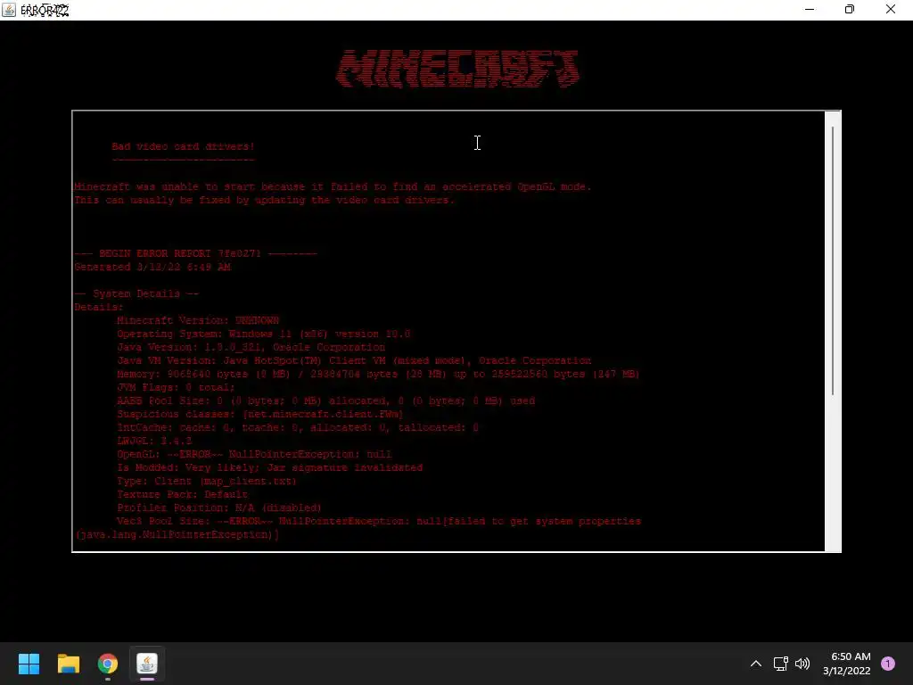Launch Google Chrome from the taskbar
This screenshot has height=685, width=913.
pyautogui.click(x=108, y=664)
